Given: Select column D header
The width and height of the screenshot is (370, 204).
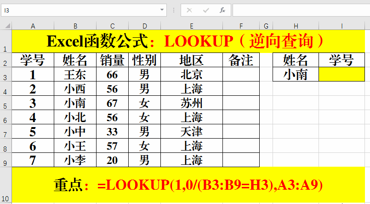Looking at the screenshot, I should (x=144, y=26).
